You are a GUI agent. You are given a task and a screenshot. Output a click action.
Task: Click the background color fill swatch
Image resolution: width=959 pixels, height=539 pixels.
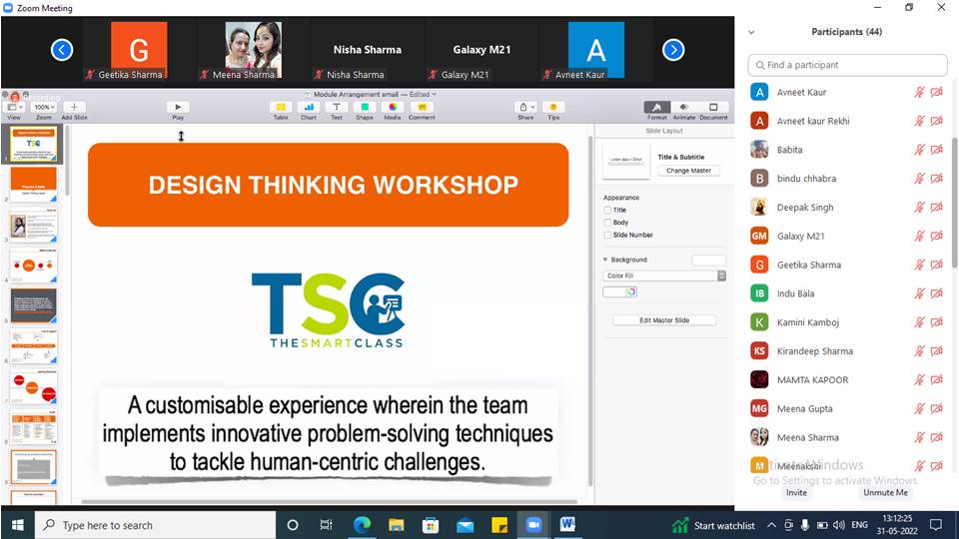[x=614, y=292]
